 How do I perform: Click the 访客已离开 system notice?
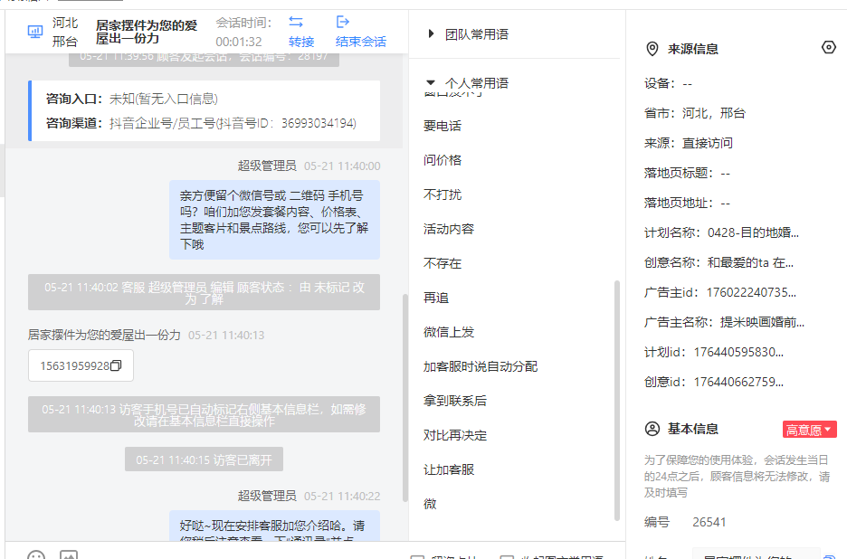(x=204, y=460)
